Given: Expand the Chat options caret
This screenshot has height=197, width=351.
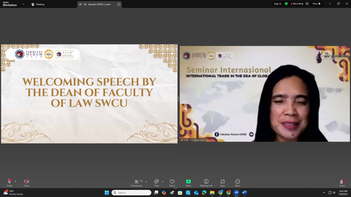Looking at the screenshot, I should click(162, 182).
